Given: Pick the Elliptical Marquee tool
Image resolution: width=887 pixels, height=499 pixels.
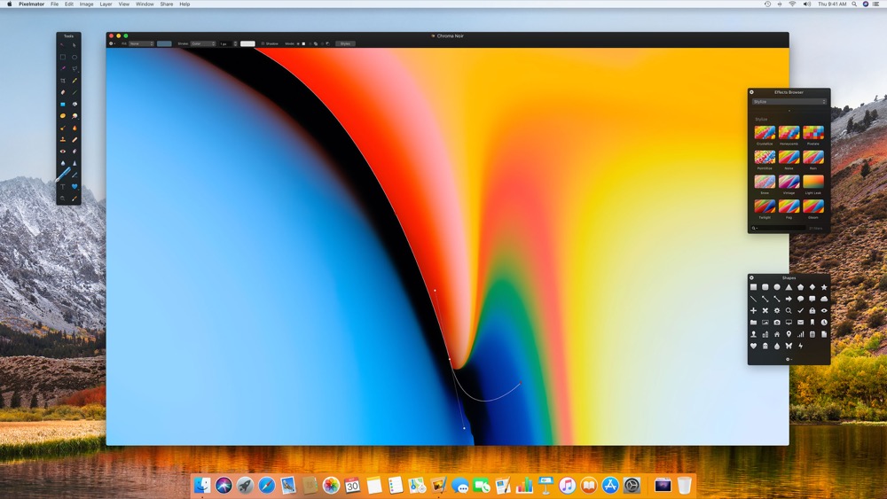Looking at the screenshot, I should pyautogui.click(x=75, y=57).
